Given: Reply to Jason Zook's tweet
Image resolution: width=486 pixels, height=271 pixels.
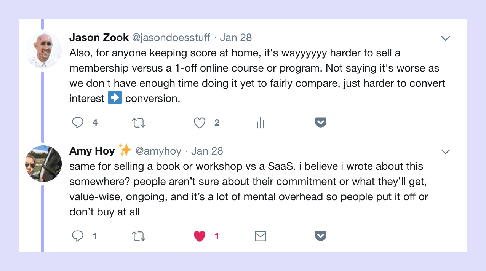Looking at the screenshot, I should pos(78,123).
